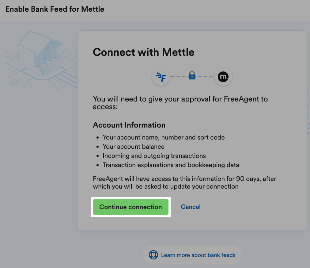Click the account name and sort code bullet
Viewport: 310px width, 268px height.
tap(164, 137)
